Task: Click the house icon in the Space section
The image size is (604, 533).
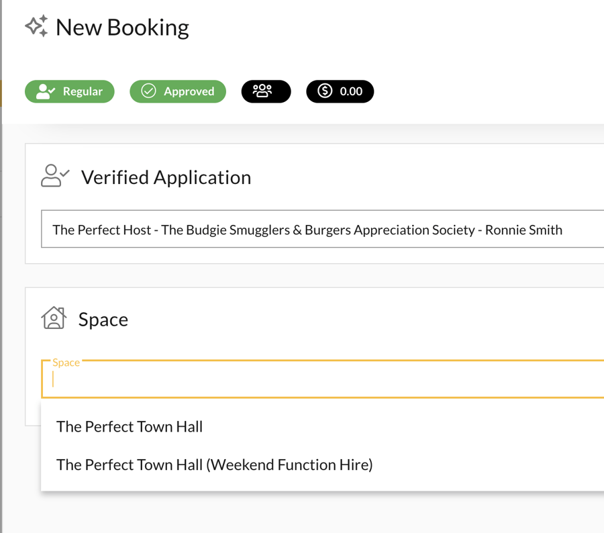Action: [x=54, y=319]
